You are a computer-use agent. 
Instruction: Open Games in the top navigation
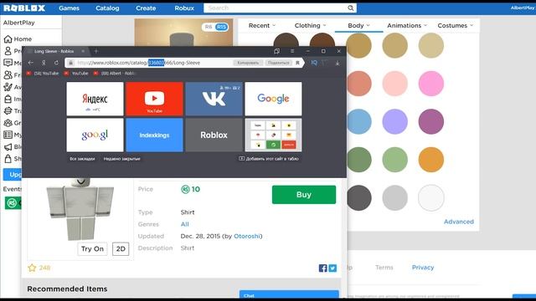coord(69,8)
